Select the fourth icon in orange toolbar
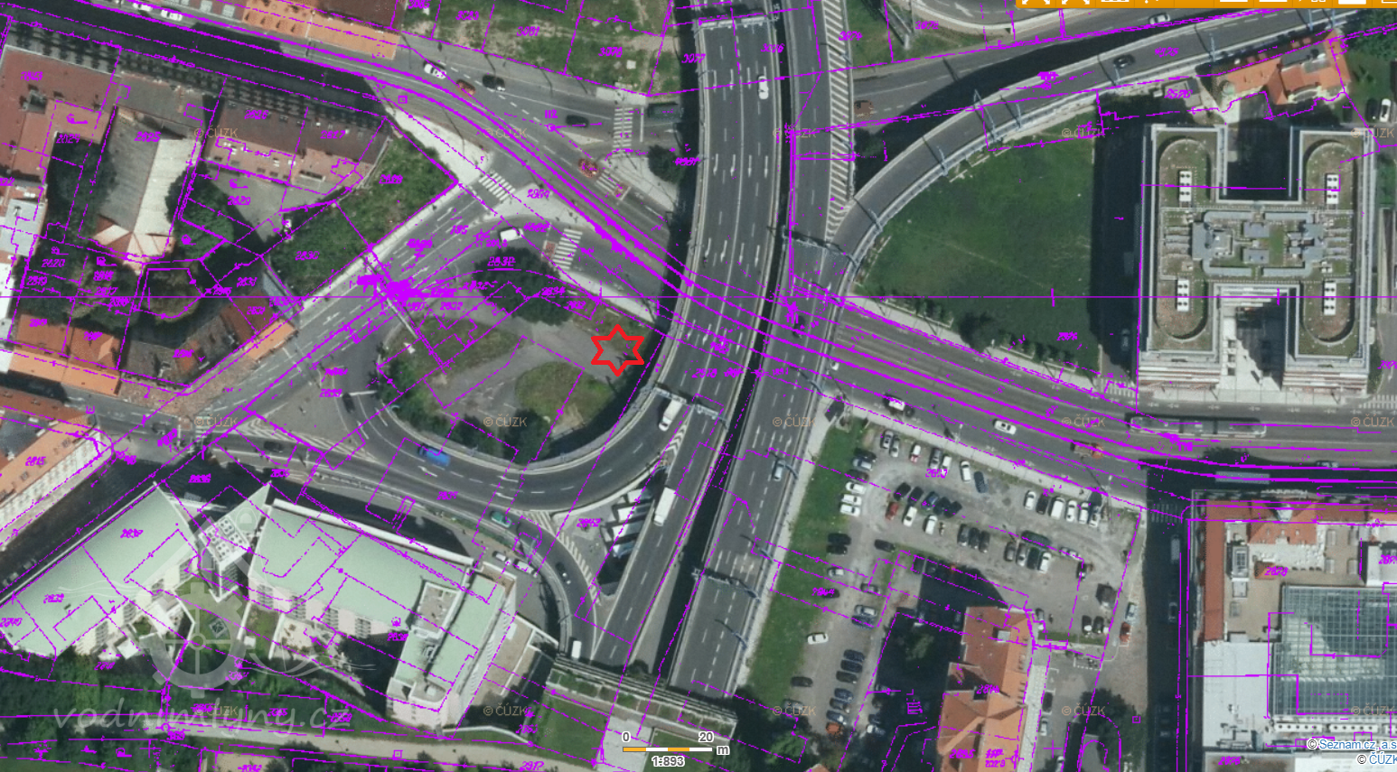The image size is (1397, 772). tap(1154, 3)
